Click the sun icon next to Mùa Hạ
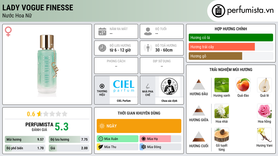Viewport: 278px width, 156px height. (x=144, y=139)
